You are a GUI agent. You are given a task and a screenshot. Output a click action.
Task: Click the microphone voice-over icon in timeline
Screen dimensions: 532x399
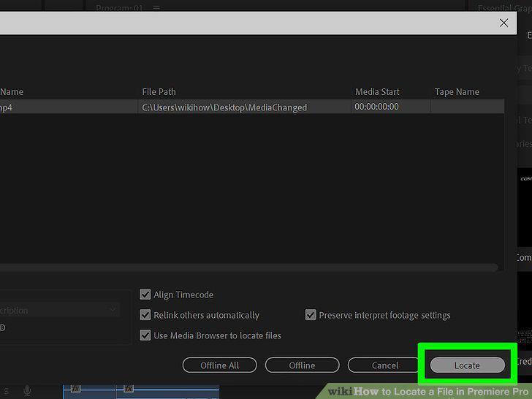click(x=27, y=391)
